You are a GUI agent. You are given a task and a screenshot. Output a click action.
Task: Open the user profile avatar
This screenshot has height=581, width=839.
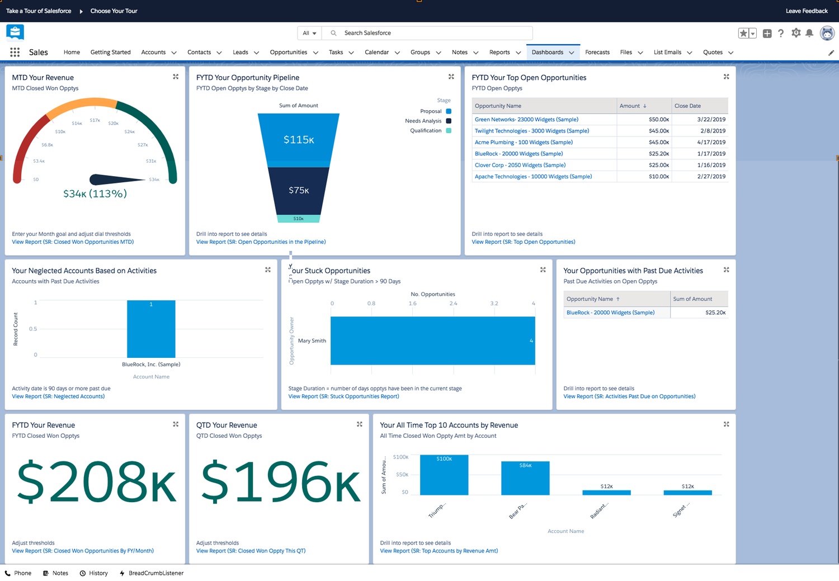coord(827,33)
